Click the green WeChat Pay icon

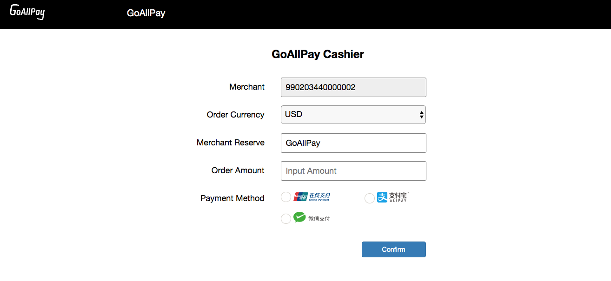[x=299, y=217]
